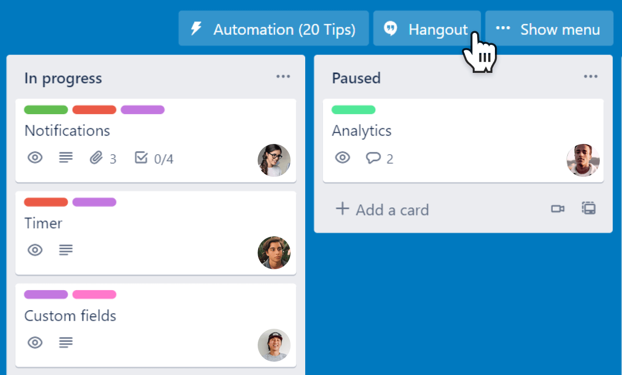The width and height of the screenshot is (622, 375).
Task: Toggle the watch eye on Timer card
Action: click(x=35, y=250)
